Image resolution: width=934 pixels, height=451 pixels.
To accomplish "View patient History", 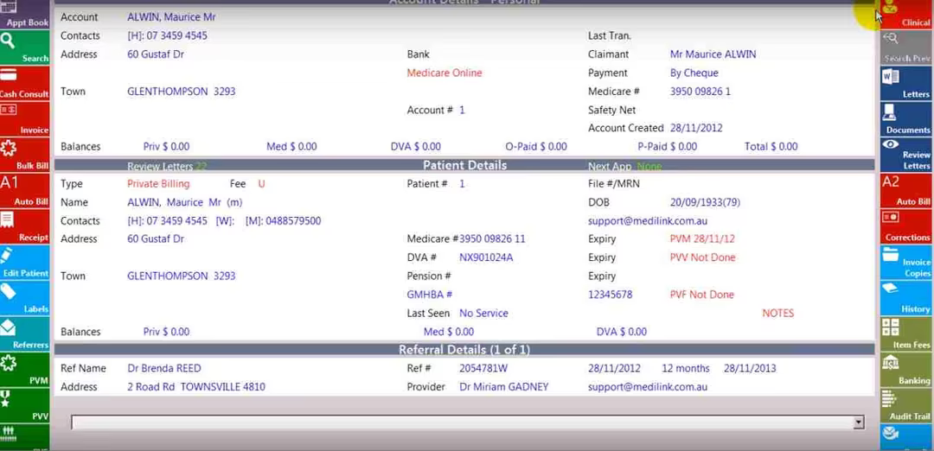I will (x=906, y=298).
